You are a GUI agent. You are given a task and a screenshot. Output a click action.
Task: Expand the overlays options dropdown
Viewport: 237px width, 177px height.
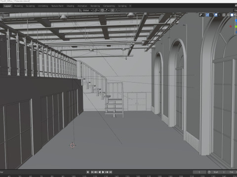click(219, 15)
